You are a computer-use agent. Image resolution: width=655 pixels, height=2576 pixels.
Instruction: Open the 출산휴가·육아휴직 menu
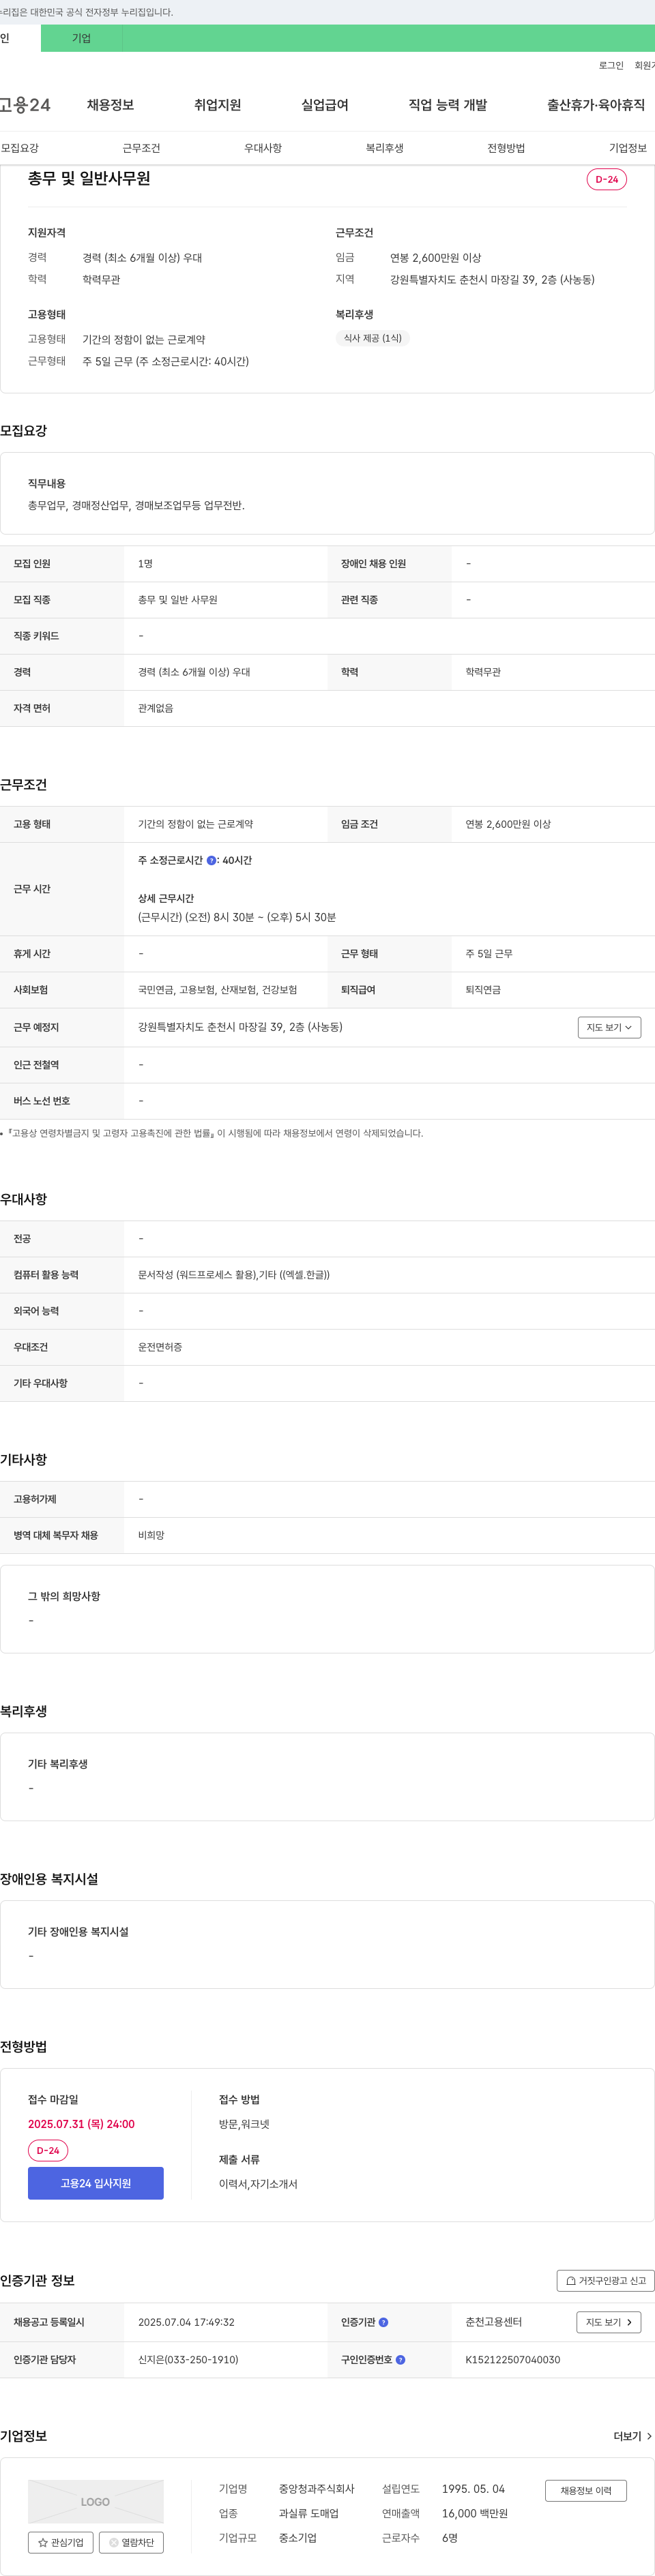(x=596, y=105)
